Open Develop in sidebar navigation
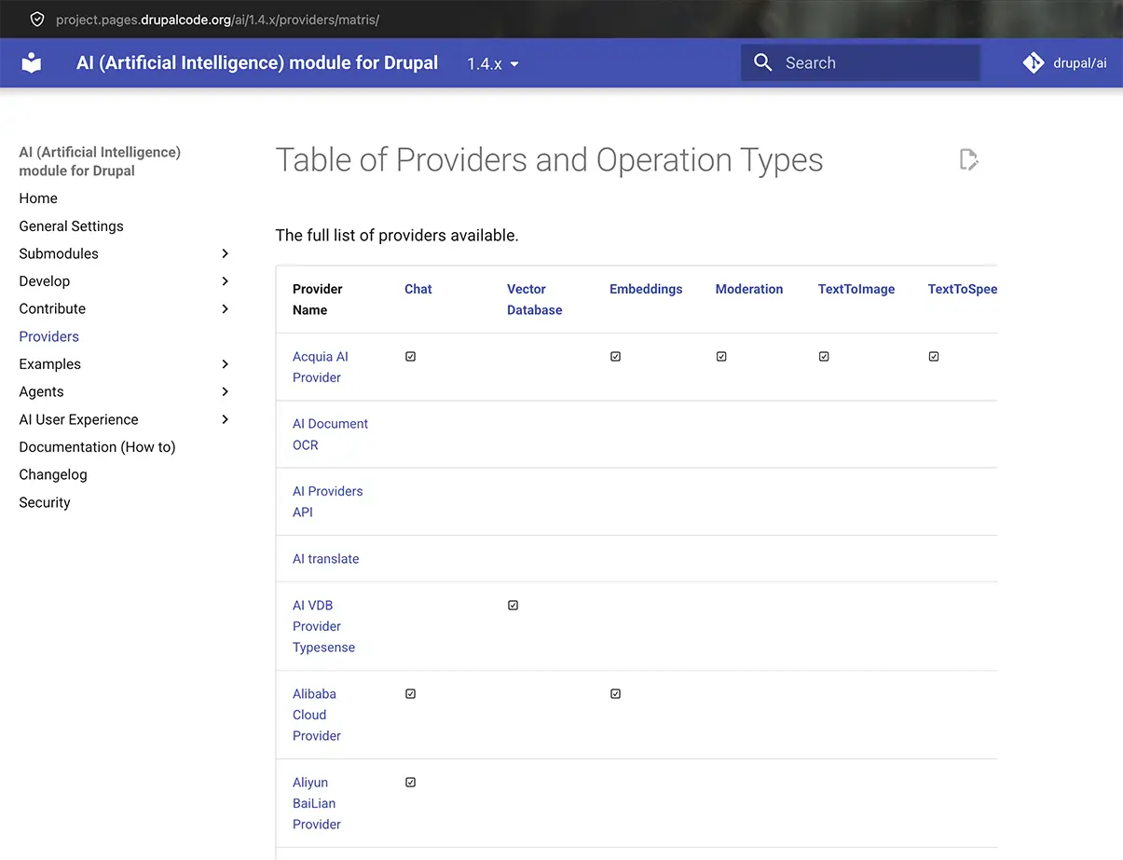Image resolution: width=1123 pixels, height=860 pixels. click(45, 280)
